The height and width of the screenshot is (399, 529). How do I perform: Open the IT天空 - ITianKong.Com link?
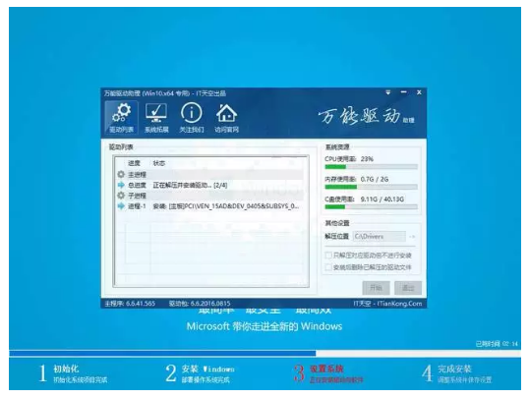tap(387, 304)
